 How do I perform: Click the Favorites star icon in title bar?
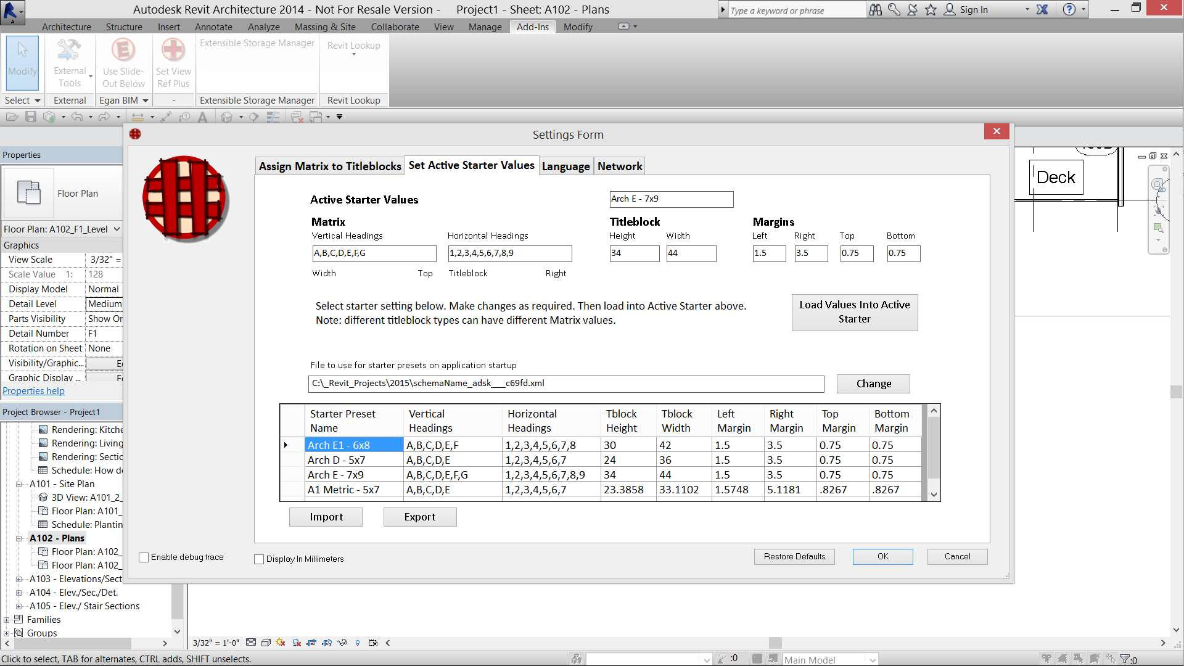pos(931,9)
